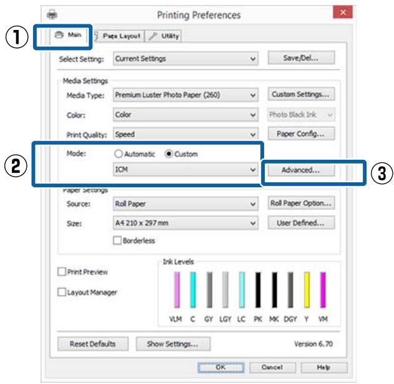Viewport: 394px width, 384px height.
Task: Open the ICM mode dropdown
Action: (185, 169)
